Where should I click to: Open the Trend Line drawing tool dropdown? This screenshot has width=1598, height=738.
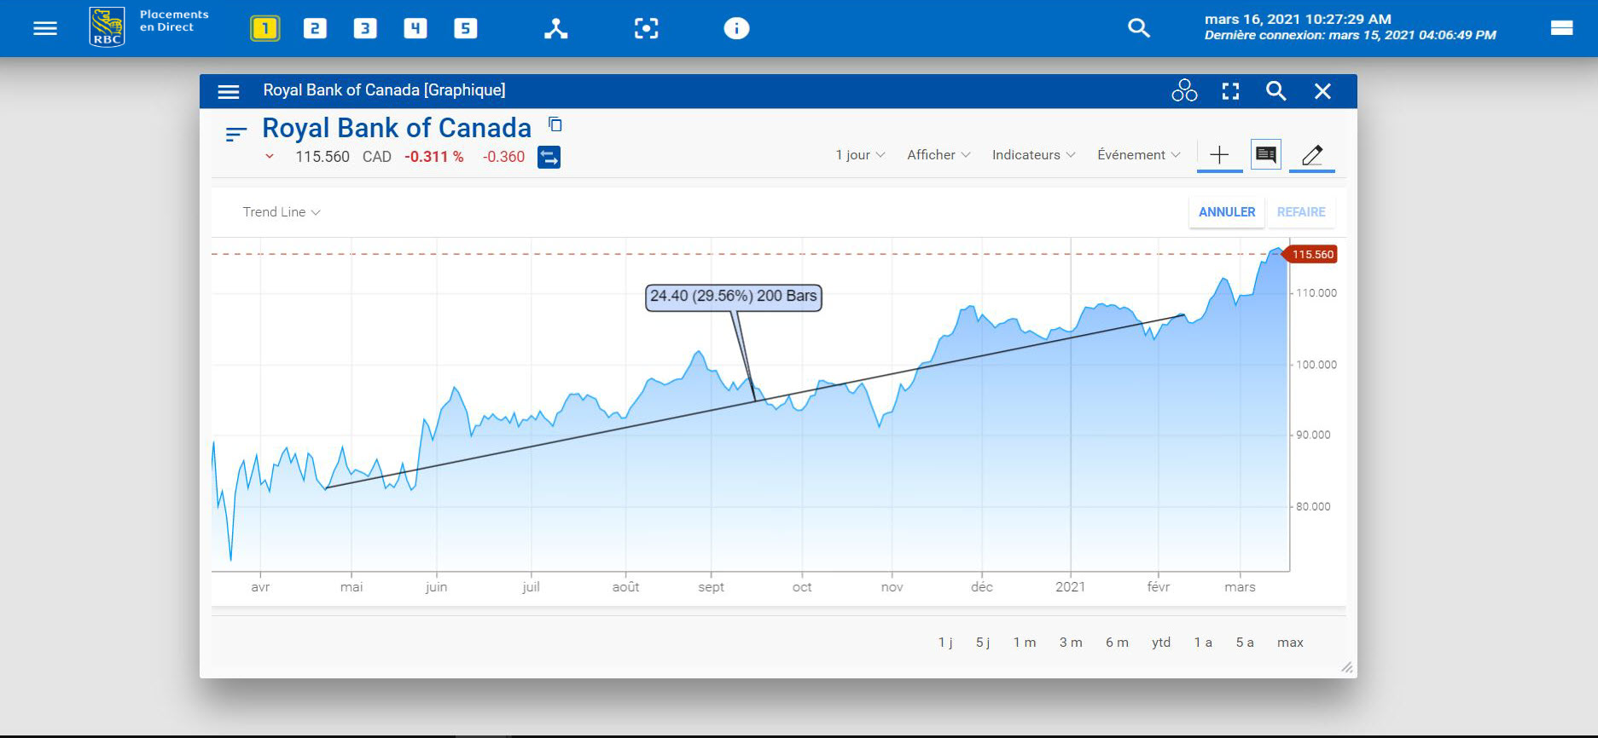click(x=282, y=212)
